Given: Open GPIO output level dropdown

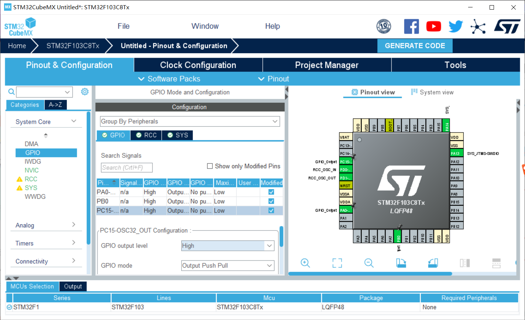Looking at the screenshot, I should [228, 246].
